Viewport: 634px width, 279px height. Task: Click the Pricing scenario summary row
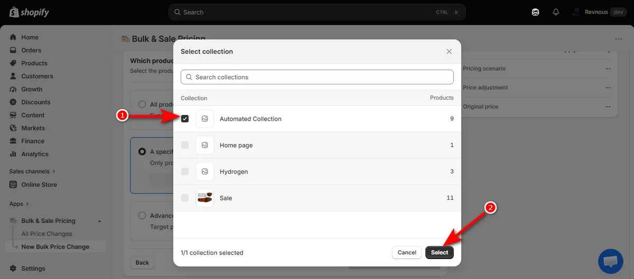tap(537, 69)
